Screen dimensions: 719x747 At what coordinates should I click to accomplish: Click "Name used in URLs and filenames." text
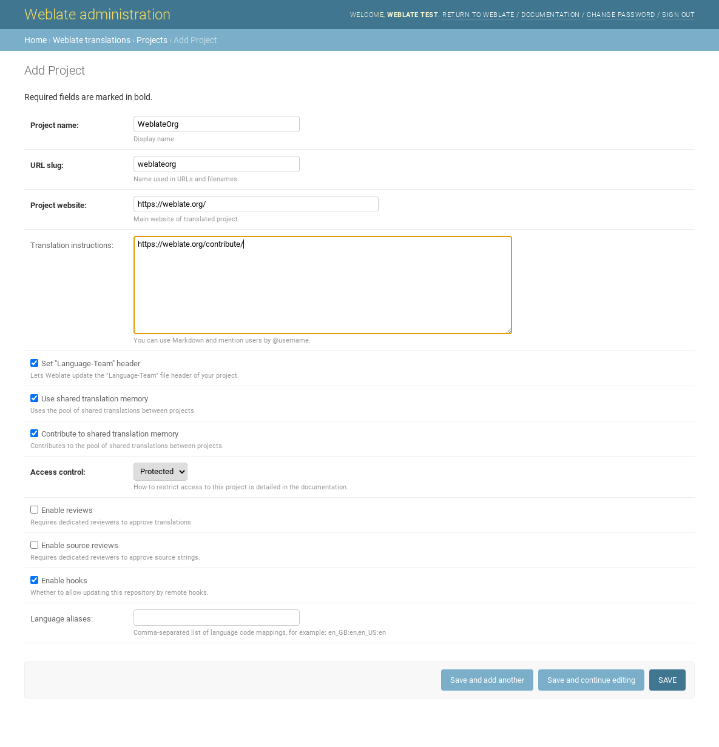pyautogui.click(x=186, y=179)
